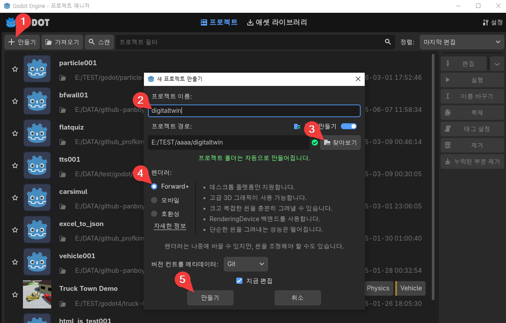Open settings at top right
This screenshot has height=323, width=506.
(x=493, y=22)
